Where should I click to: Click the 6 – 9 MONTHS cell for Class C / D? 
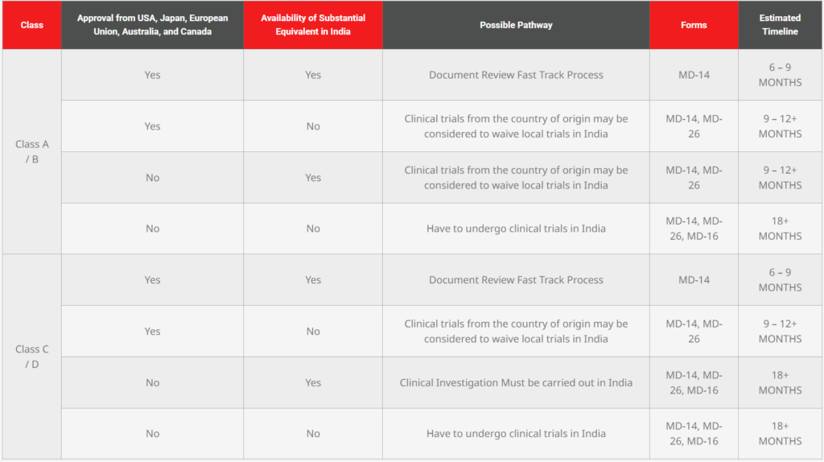point(780,280)
